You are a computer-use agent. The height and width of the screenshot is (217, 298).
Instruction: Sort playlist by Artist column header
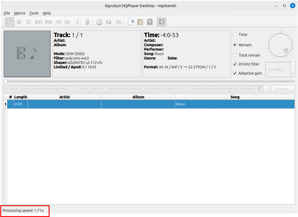click(x=64, y=97)
